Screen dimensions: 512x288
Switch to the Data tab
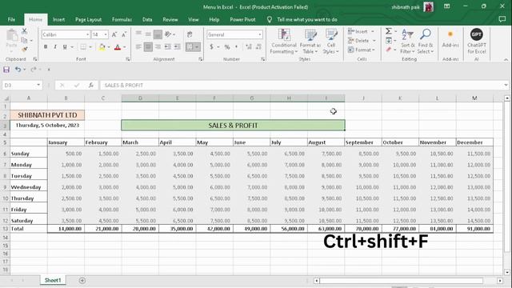tap(147, 19)
